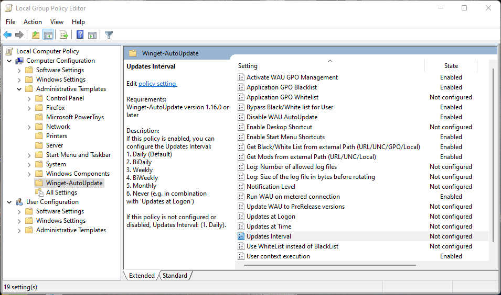Click the Application GPO Blacklist policy icon
Image resolution: width=501 pixels, height=295 pixels.
[241, 87]
